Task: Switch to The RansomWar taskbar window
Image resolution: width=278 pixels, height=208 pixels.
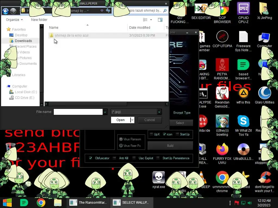Action: 88,203
